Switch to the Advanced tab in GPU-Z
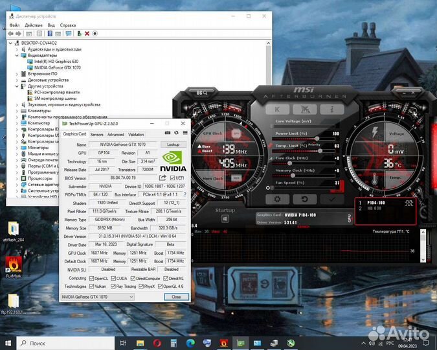This screenshot has height=350, width=437. (116, 135)
